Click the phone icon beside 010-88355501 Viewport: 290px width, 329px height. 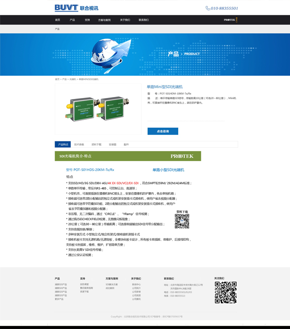click(208, 8)
